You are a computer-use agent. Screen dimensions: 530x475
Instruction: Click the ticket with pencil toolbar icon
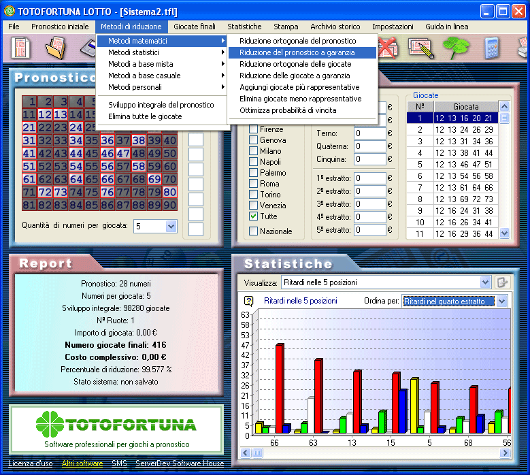pyautogui.click(x=421, y=49)
